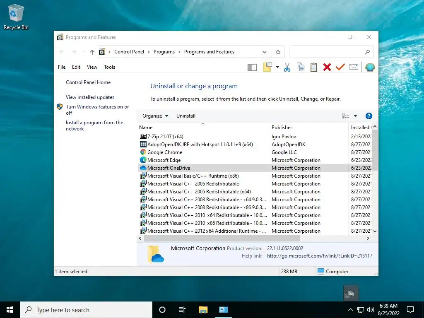Open the File menu
The height and width of the screenshot is (318, 424).
tap(62, 67)
